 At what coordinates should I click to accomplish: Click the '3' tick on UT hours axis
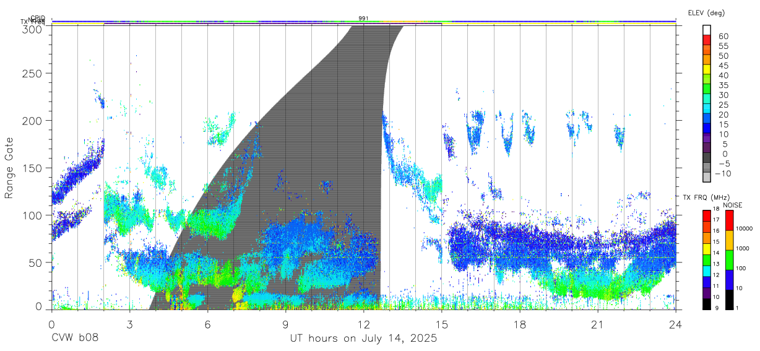(x=129, y=325)
